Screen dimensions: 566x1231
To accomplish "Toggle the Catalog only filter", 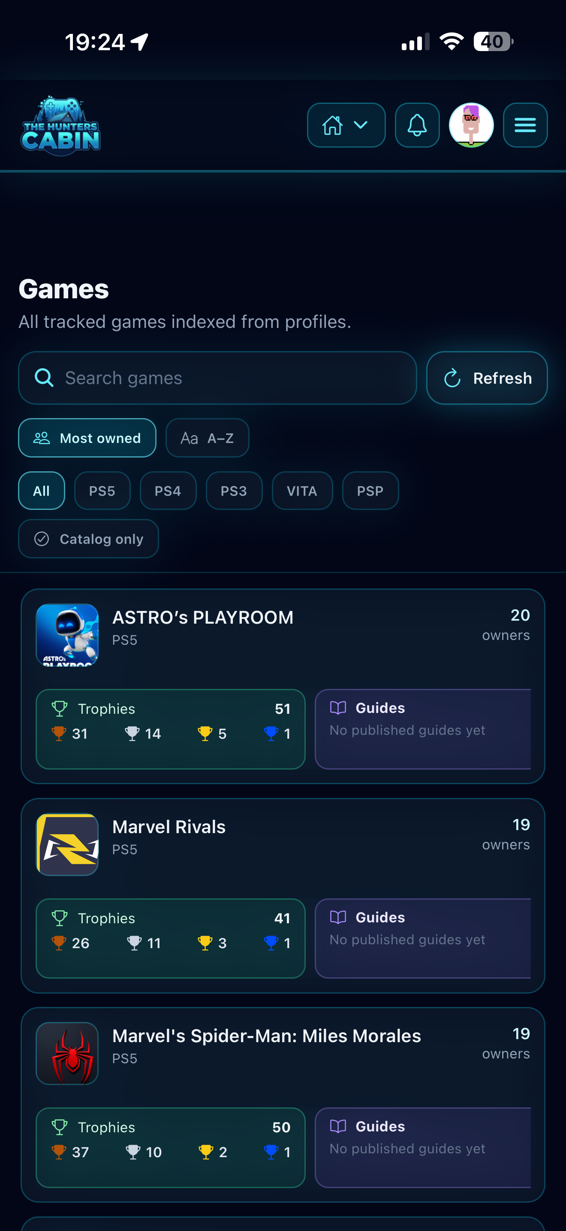I will point(88,539).
